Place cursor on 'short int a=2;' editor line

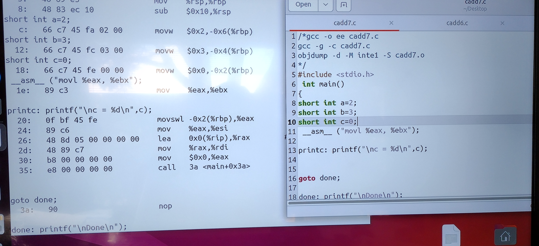(x=327, y=103)
